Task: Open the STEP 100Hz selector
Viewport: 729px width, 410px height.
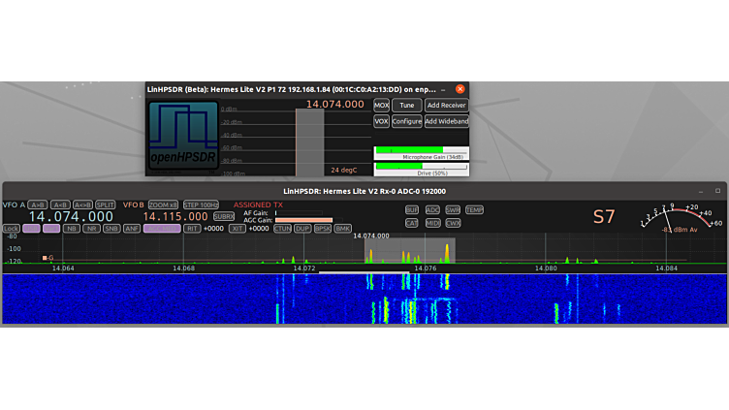Action: click(201, 205)
